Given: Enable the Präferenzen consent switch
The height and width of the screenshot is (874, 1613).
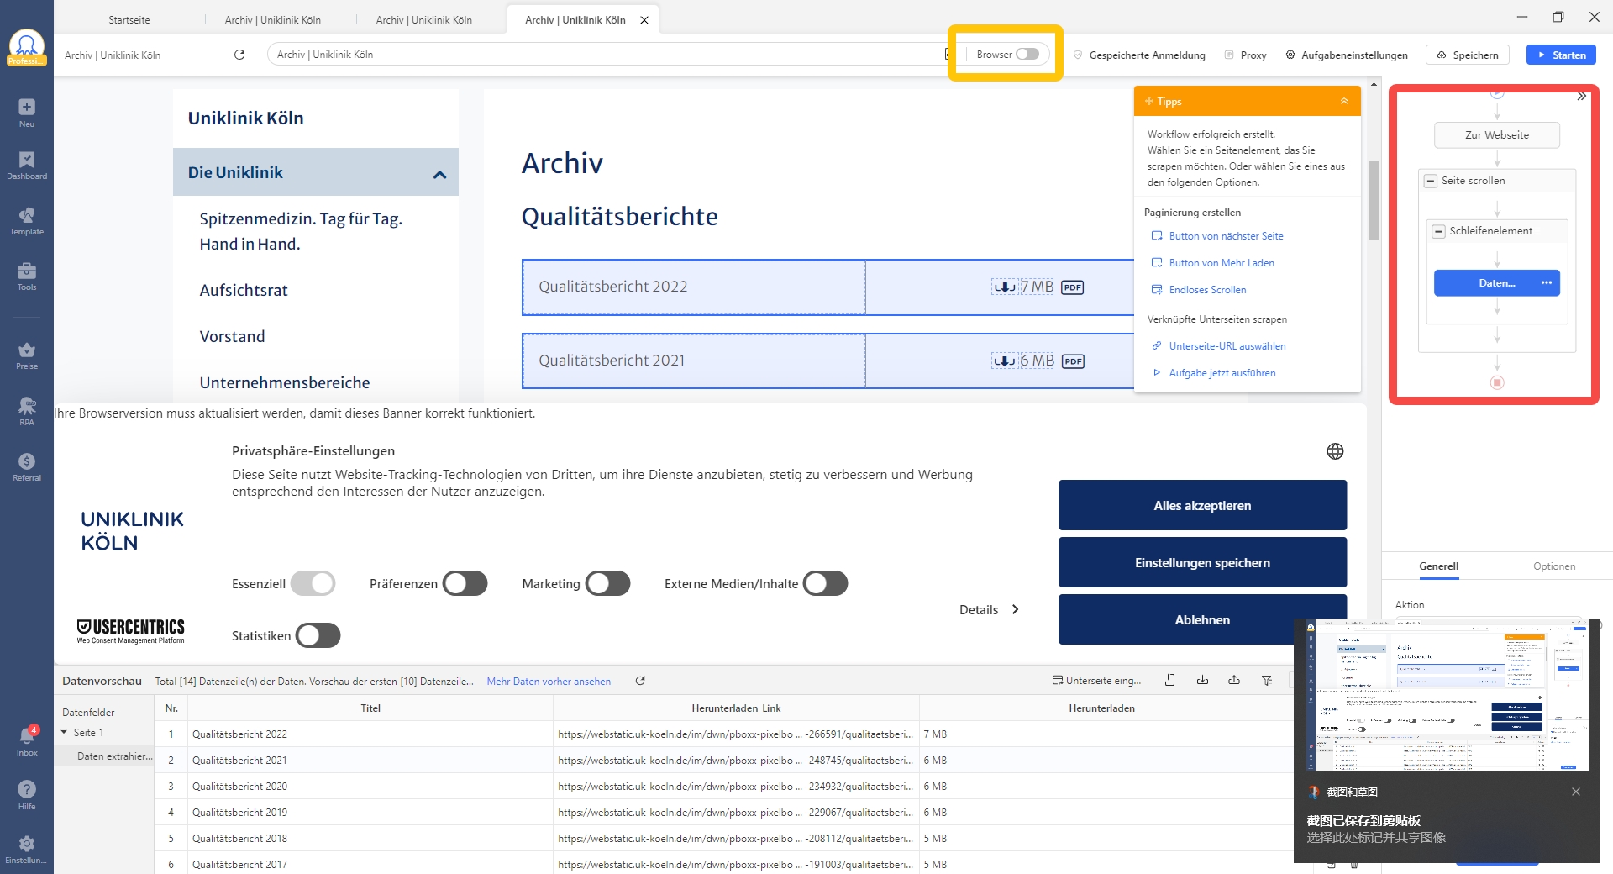Looking at the screenshot, I should pyautogui.click(x=465, y=583).
